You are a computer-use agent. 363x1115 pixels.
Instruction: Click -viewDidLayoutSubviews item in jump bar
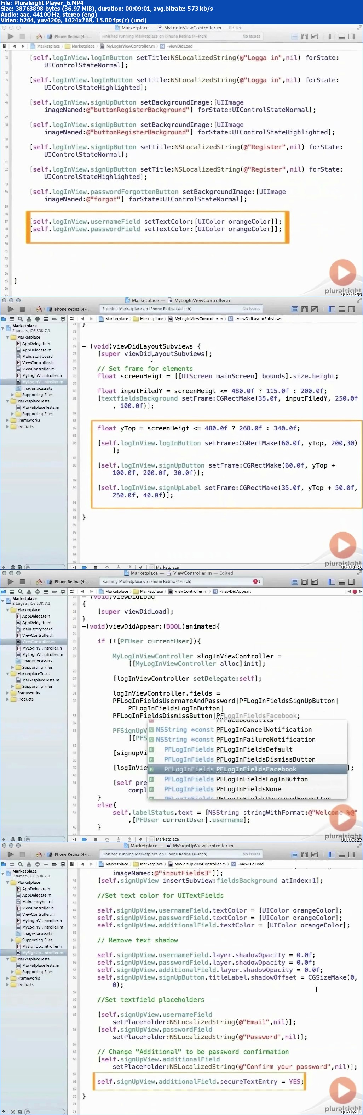coord(254,319)
